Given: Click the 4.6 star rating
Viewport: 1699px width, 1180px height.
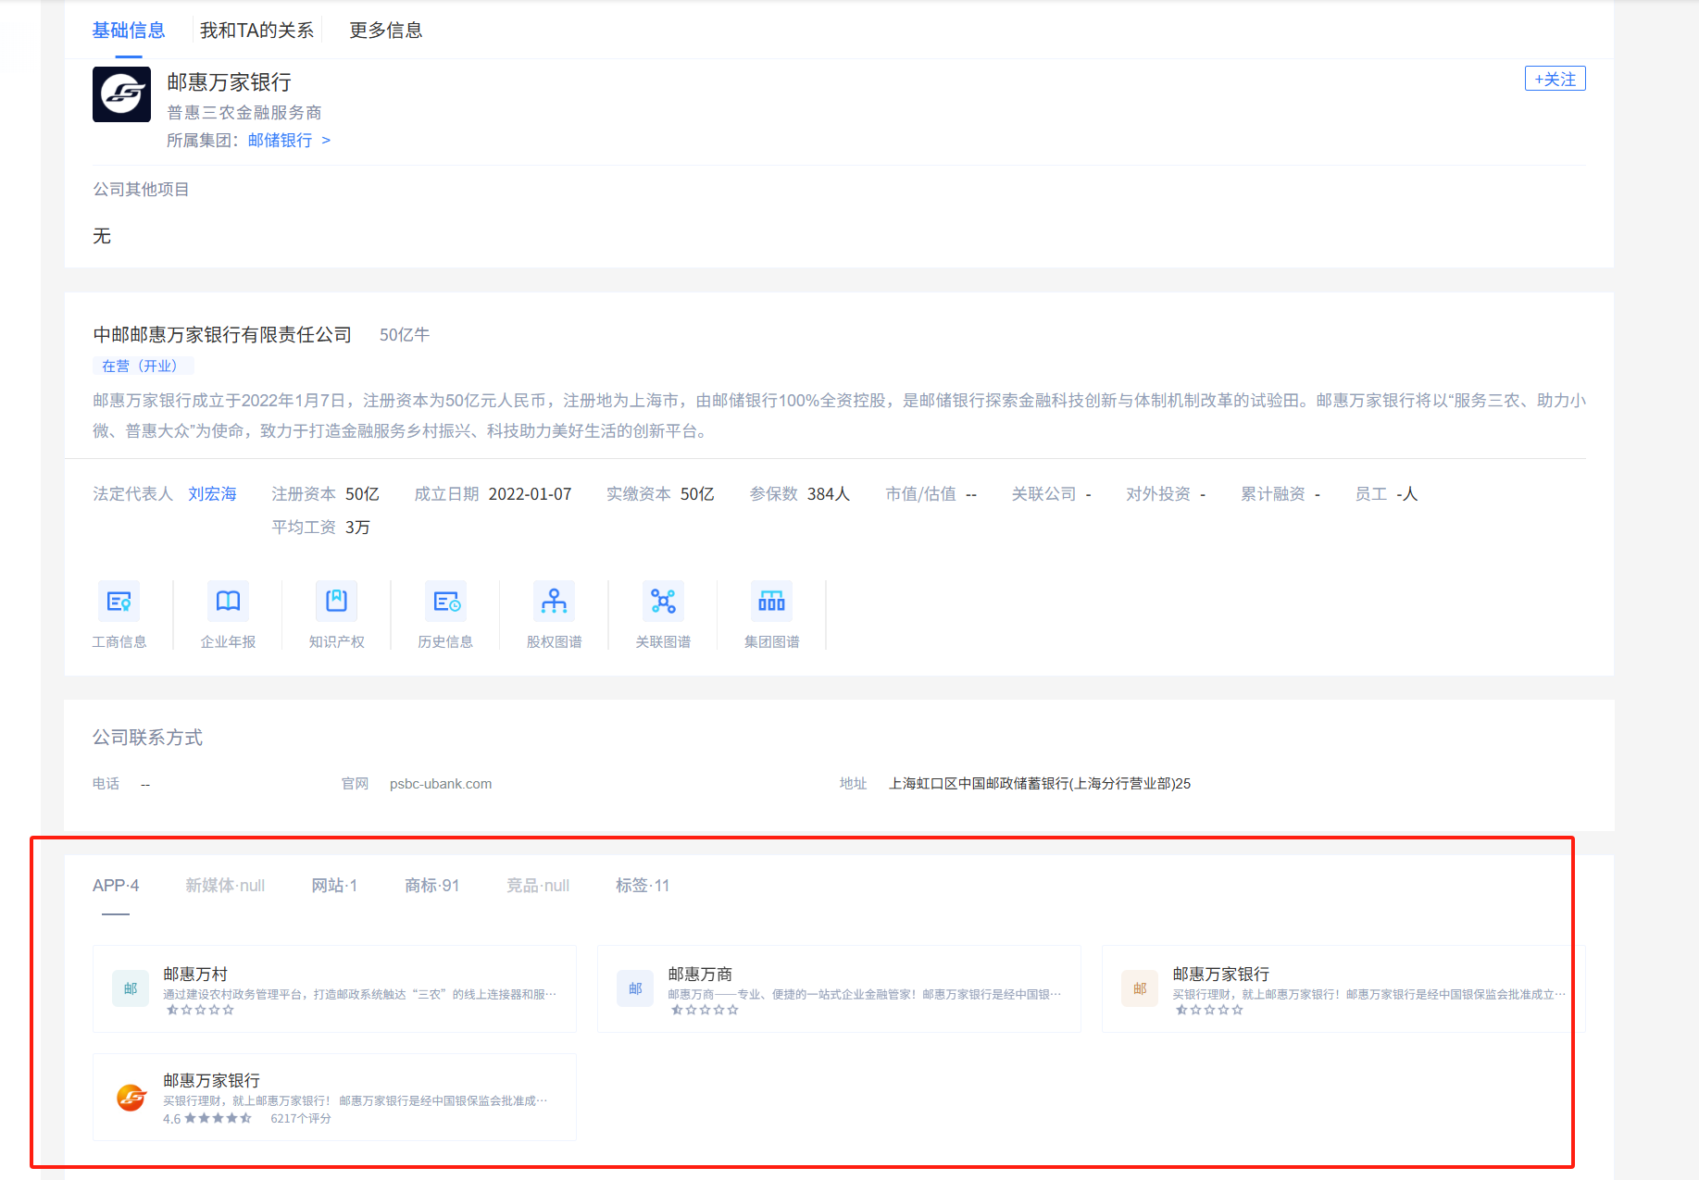Looking at the screenshot, I should click(207, 1119).
